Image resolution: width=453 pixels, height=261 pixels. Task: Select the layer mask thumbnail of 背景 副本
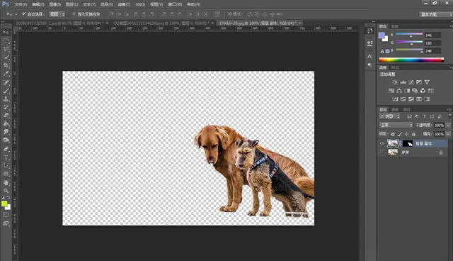point(408,143)
